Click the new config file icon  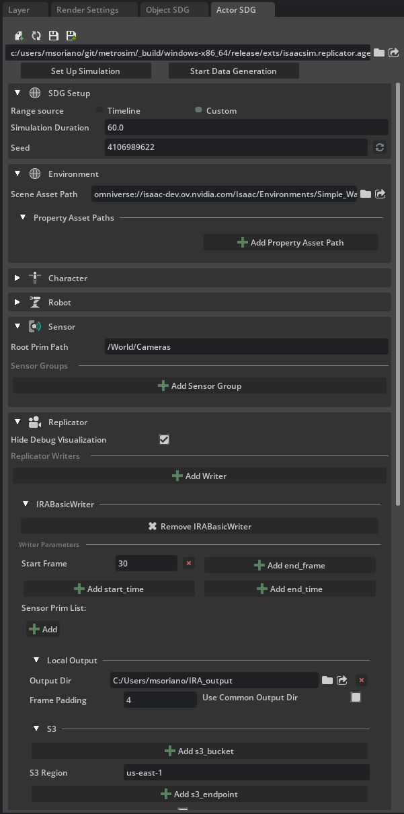[19, 36]
